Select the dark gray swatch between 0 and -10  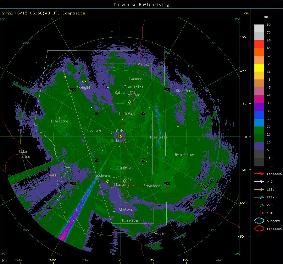(x=259, y=154)
